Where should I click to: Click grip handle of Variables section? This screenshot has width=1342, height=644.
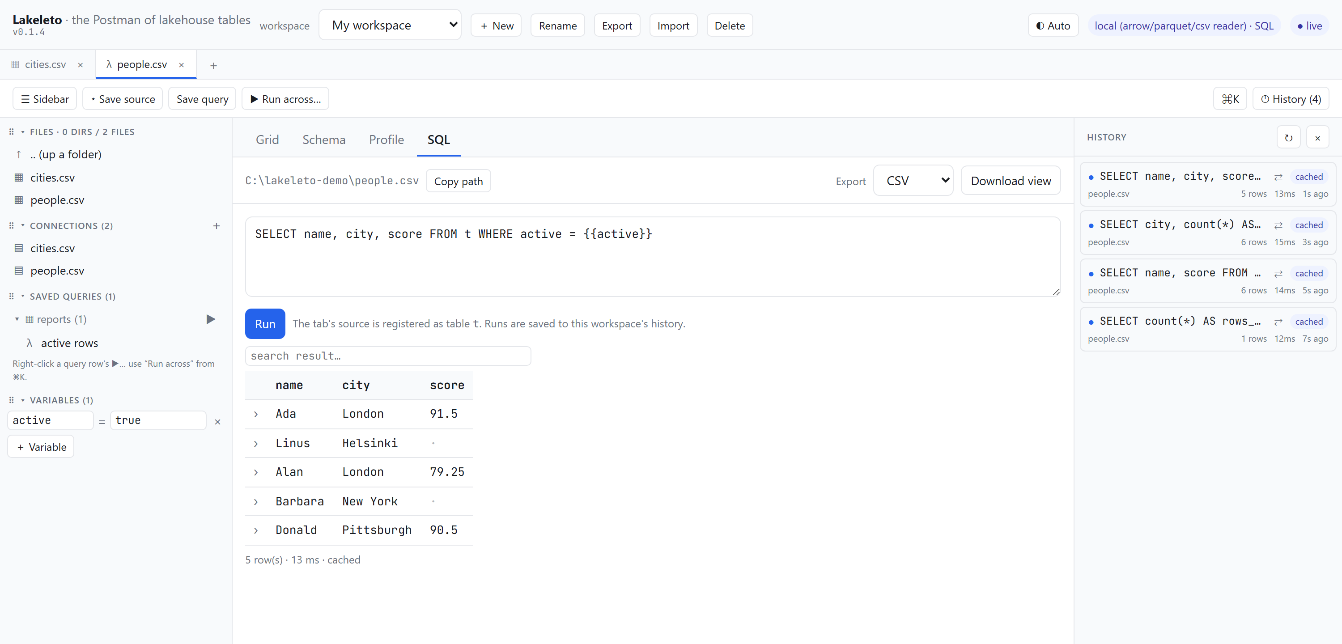(12, 400)
